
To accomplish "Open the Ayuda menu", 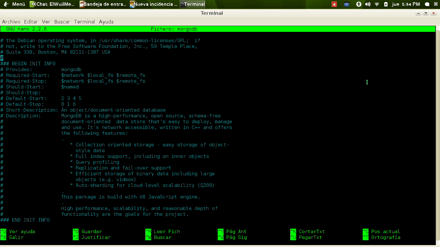I will pyautogui.click(x=106, y=22).
